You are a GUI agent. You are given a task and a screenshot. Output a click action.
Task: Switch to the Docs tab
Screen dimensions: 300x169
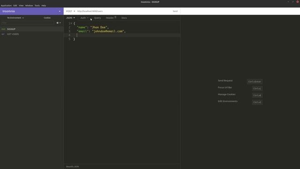click(x=124, y=18)
